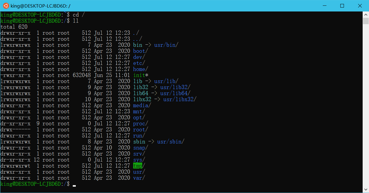Screen dimensions: 369x193
Task: Click the 'cd /' command text
Action: click(79, 15)
